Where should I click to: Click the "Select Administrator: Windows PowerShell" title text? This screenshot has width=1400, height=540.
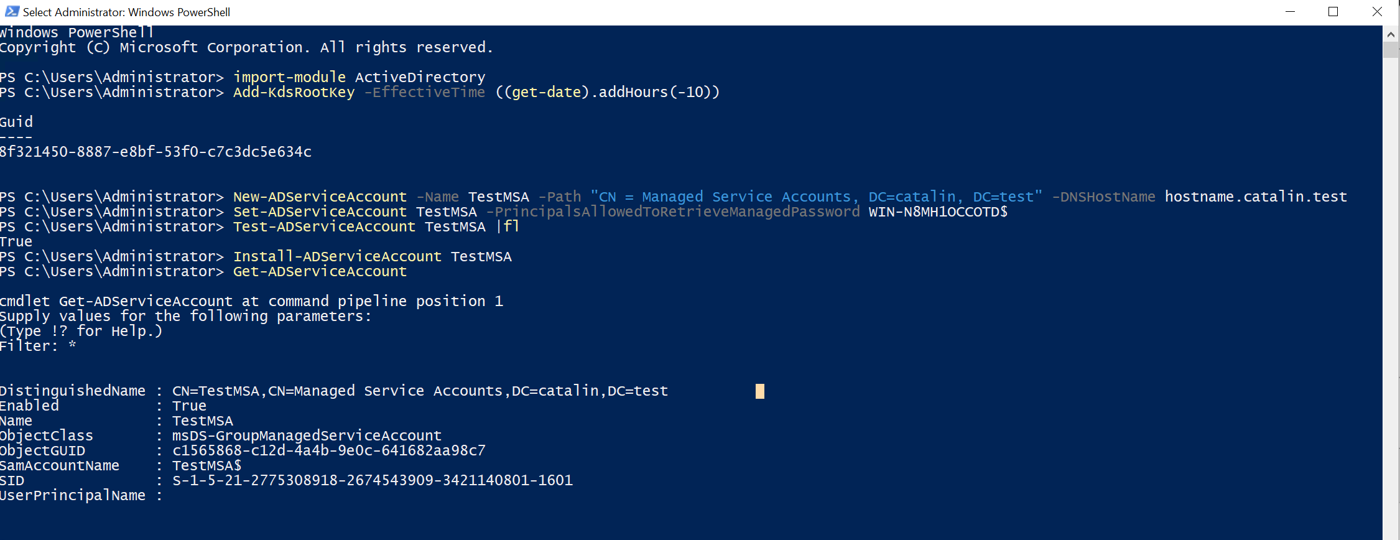126,12
